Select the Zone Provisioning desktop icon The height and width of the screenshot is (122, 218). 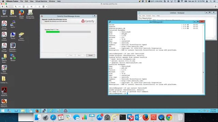(4, 69)
